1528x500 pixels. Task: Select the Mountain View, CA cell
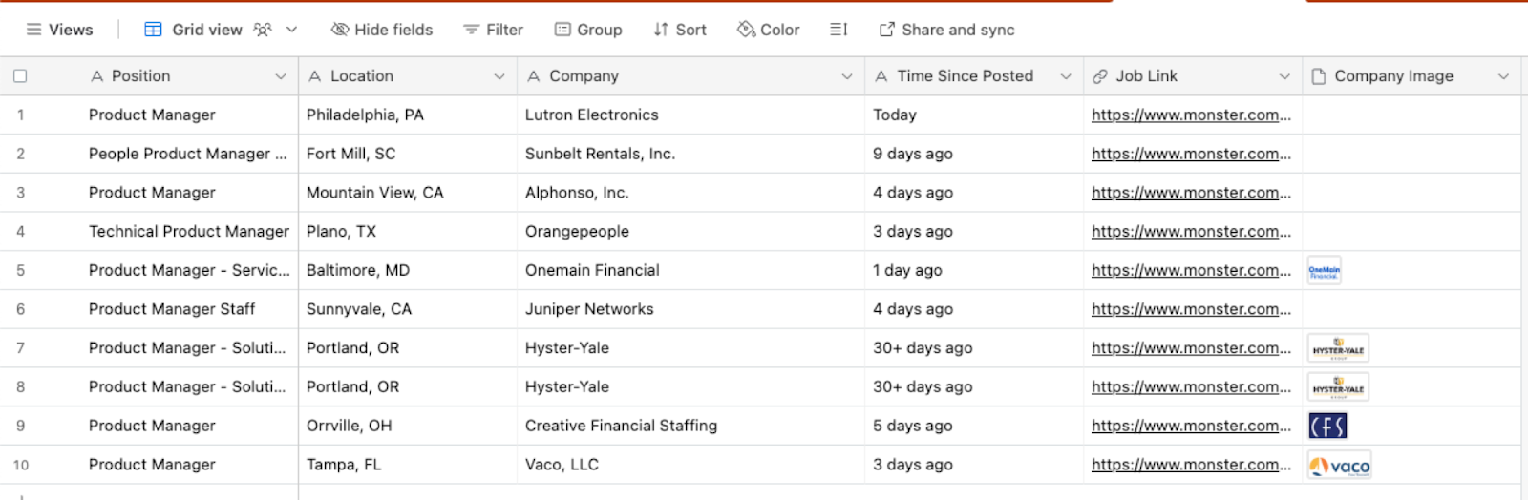coord(408,193)
